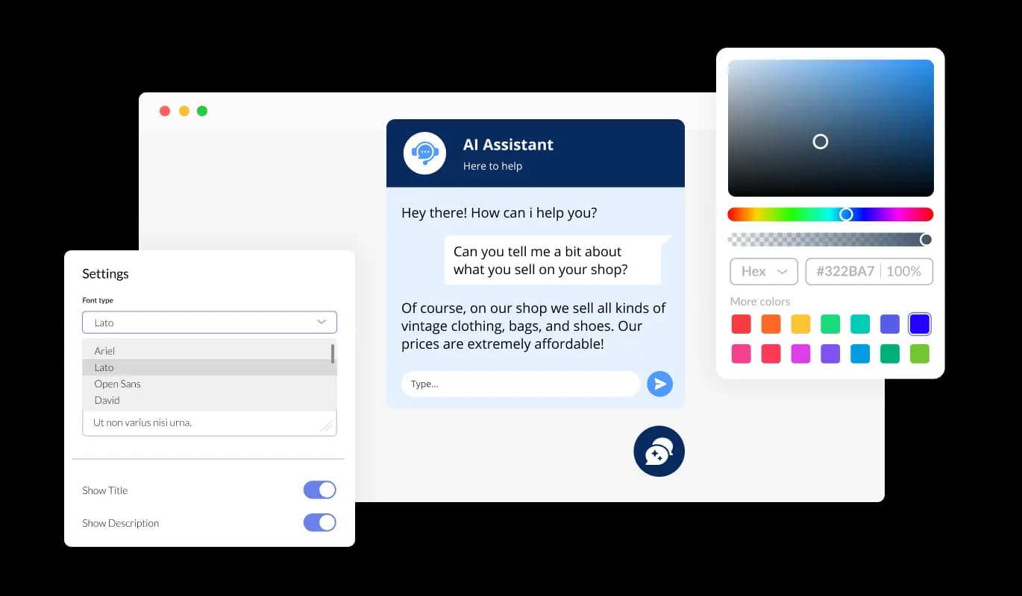The height and width of the screenshot is (596, 1022).
Task: Select David from the font list
Action: tap(210, 400)
